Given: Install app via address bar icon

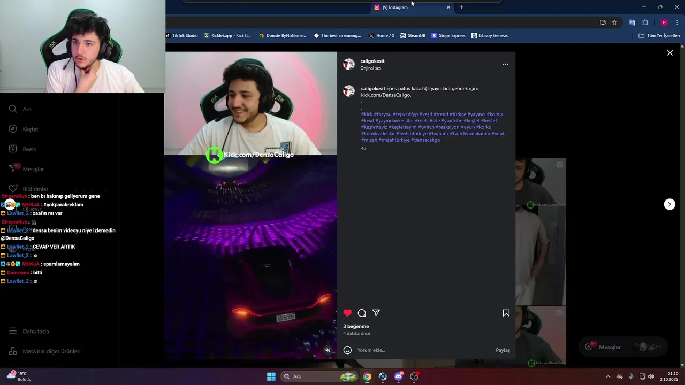Looking at the screenshot, I should pos(603,22).
